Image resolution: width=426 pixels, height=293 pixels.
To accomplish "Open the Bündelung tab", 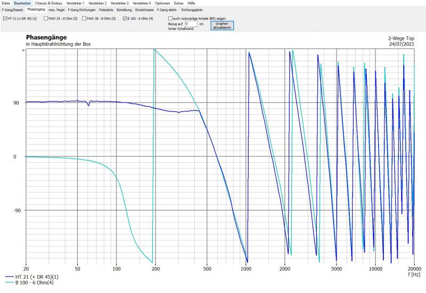I will click(124, 10).
